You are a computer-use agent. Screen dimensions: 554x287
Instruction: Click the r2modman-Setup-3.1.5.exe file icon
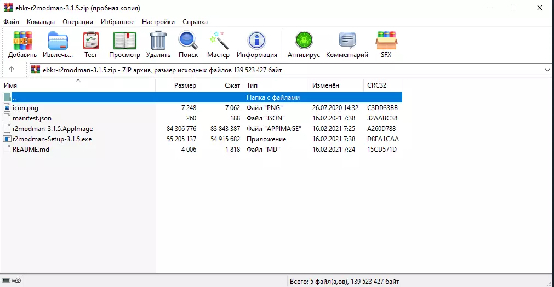7,139
